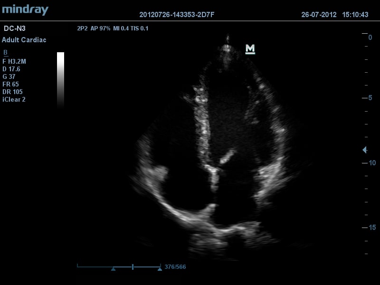This screenshot has height=285, width=380.
Task: Click the M orientation marker above the image
Action: click(x=250, y=48)
